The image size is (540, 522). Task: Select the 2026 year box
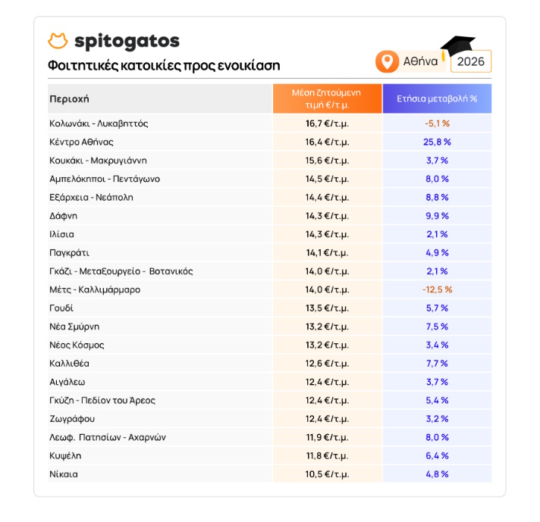coord(471,61)
